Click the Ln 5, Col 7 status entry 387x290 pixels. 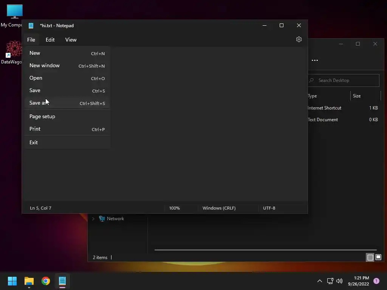pyautogui.click(x=41, y=208)
